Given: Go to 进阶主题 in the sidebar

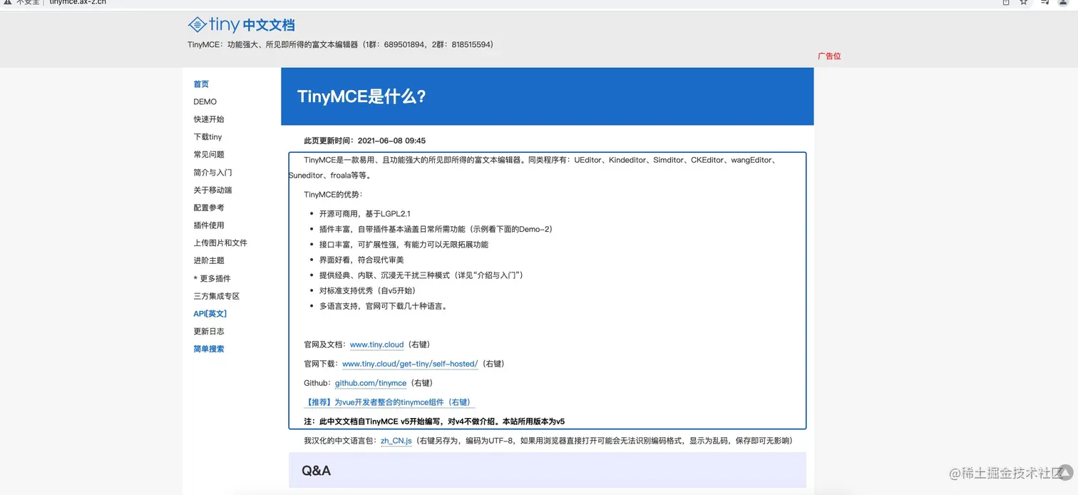Looking at the screenshot, I should tap(209, 261).
